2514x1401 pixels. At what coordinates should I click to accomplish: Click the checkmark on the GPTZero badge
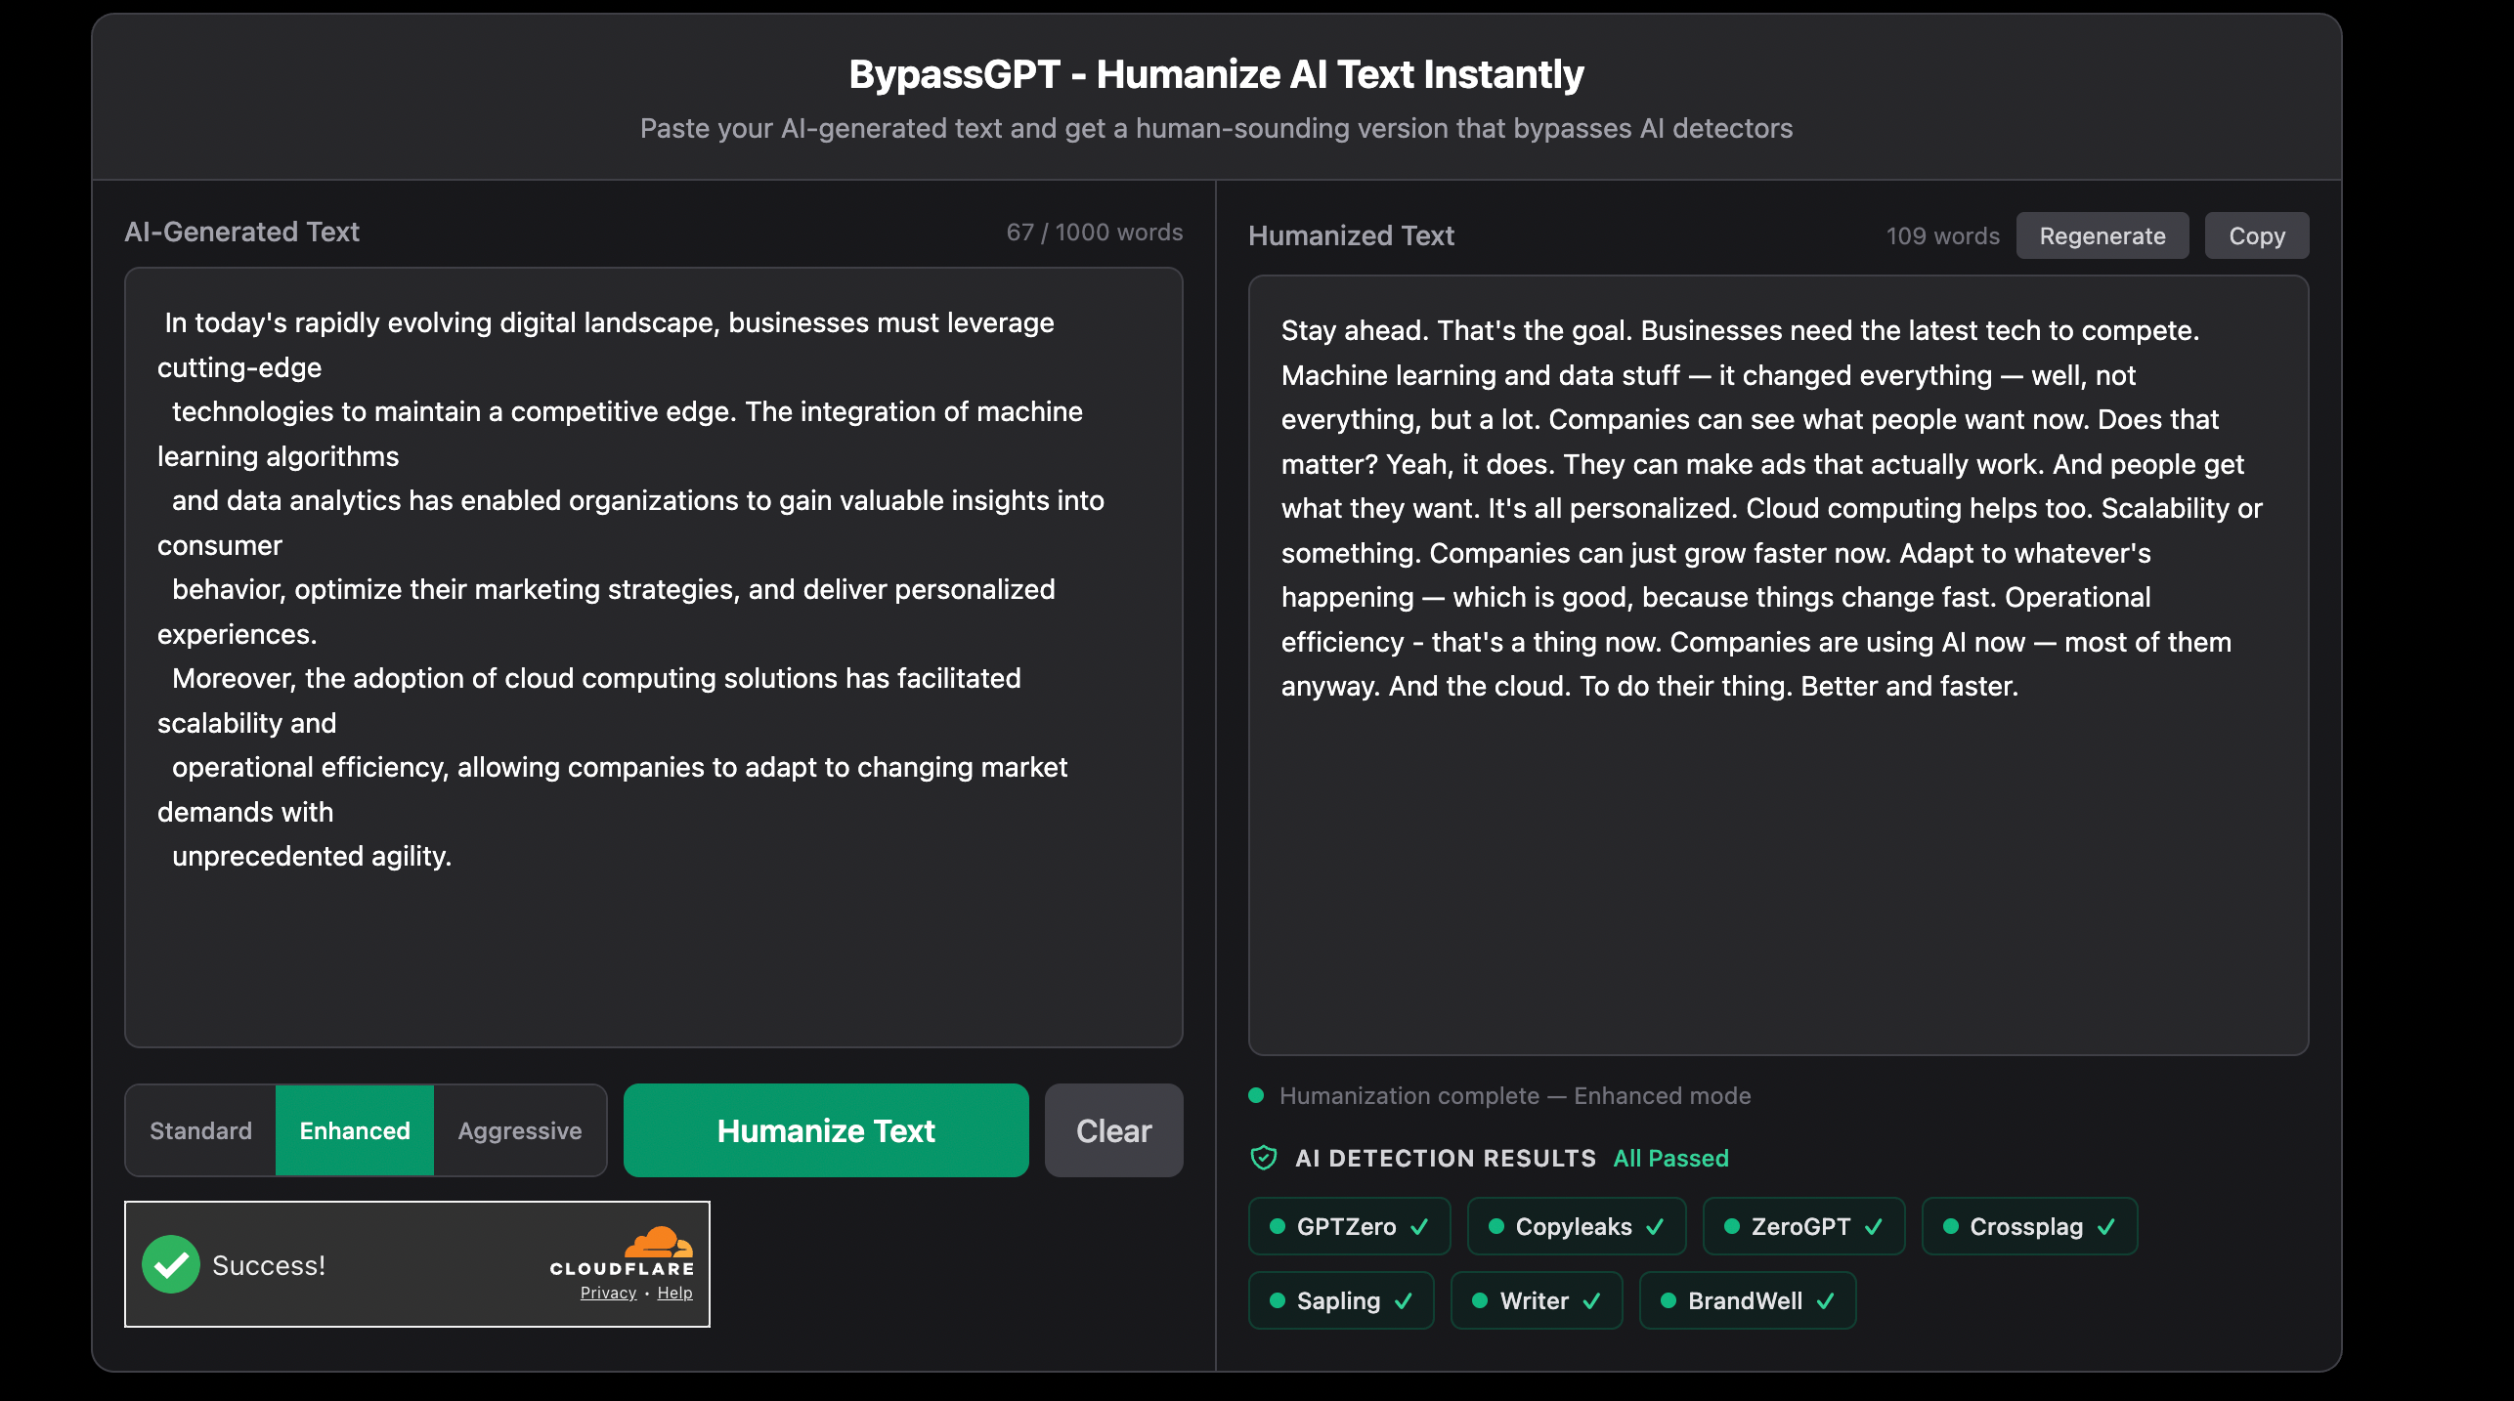click(1418, 1226)
